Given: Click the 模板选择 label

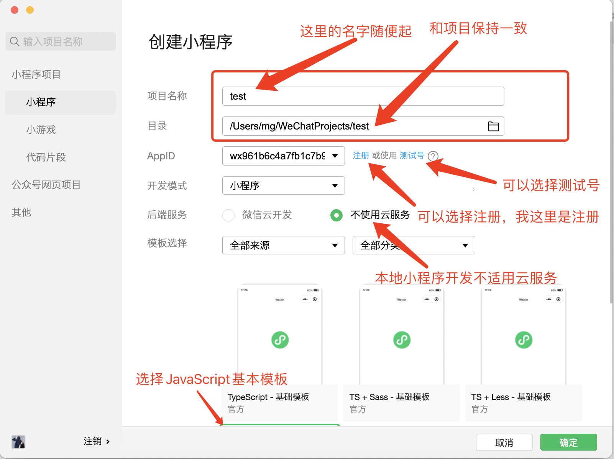Looking at the screenshot, I should pos(167,243).
